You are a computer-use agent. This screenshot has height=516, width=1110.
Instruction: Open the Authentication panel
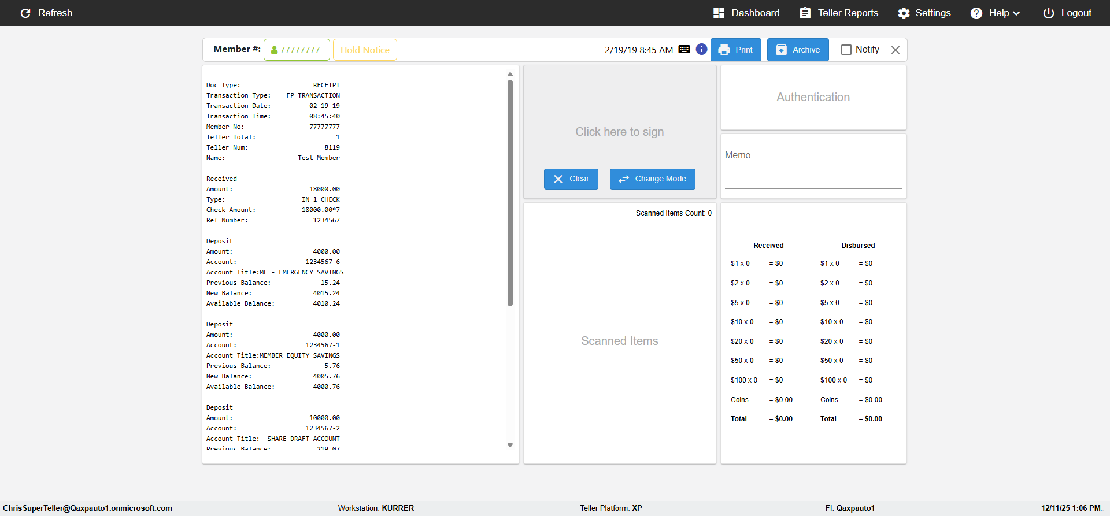tap(813, 97)
